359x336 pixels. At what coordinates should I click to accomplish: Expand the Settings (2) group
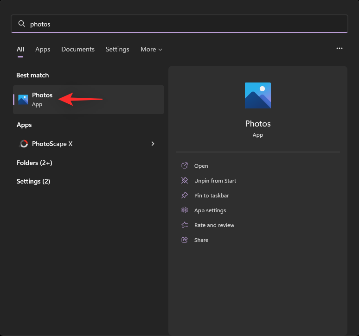tap(33, 181)
